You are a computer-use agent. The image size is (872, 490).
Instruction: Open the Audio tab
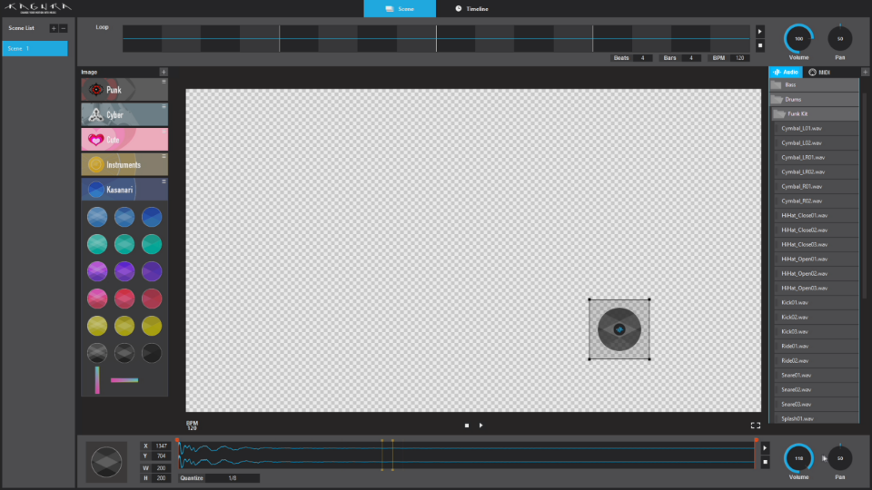point(785,73)
